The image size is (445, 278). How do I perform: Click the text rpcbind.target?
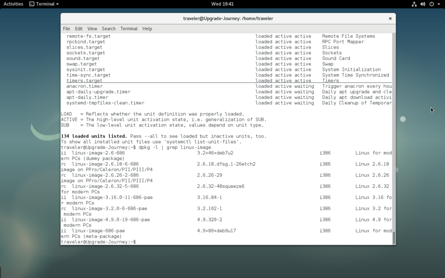[x=86, y=42]
